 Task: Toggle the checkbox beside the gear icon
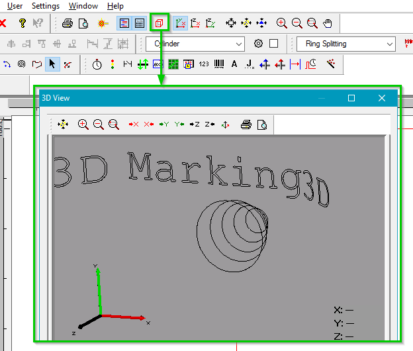pyautogui.click(x=273, y=44)
